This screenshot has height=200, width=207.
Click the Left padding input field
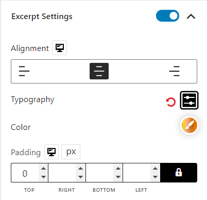click(x=137, y=173)
